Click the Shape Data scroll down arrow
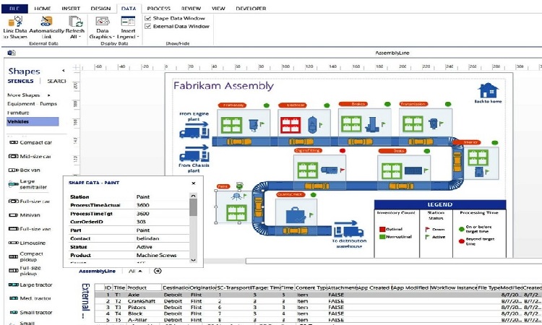Screen dimensions: 542x325 194,260
